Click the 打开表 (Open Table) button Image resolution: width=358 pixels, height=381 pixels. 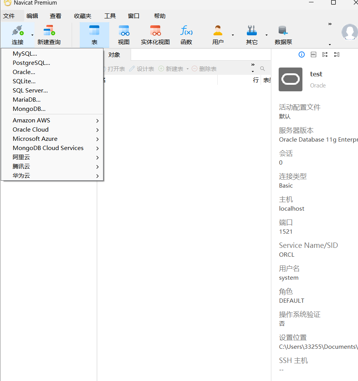click(114, 69)
